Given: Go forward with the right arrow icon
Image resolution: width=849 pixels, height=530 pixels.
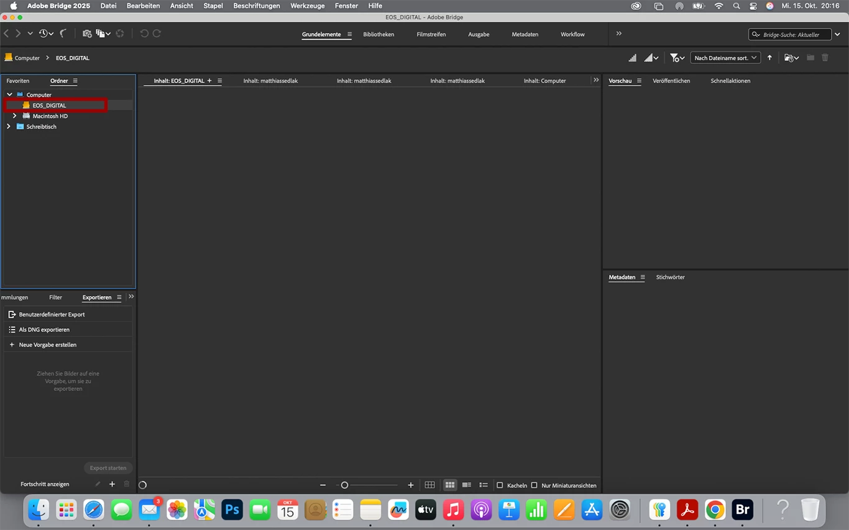Looking at the screenshot, I should pyautogui.click(x=18, y=34).
